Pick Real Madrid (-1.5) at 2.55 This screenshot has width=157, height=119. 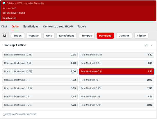point(117,96)
